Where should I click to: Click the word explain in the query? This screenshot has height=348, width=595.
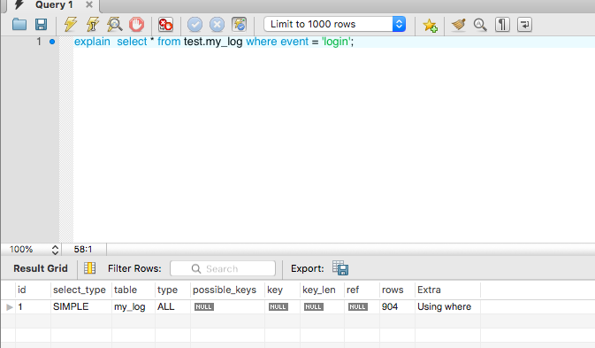(x=92, y=42)
